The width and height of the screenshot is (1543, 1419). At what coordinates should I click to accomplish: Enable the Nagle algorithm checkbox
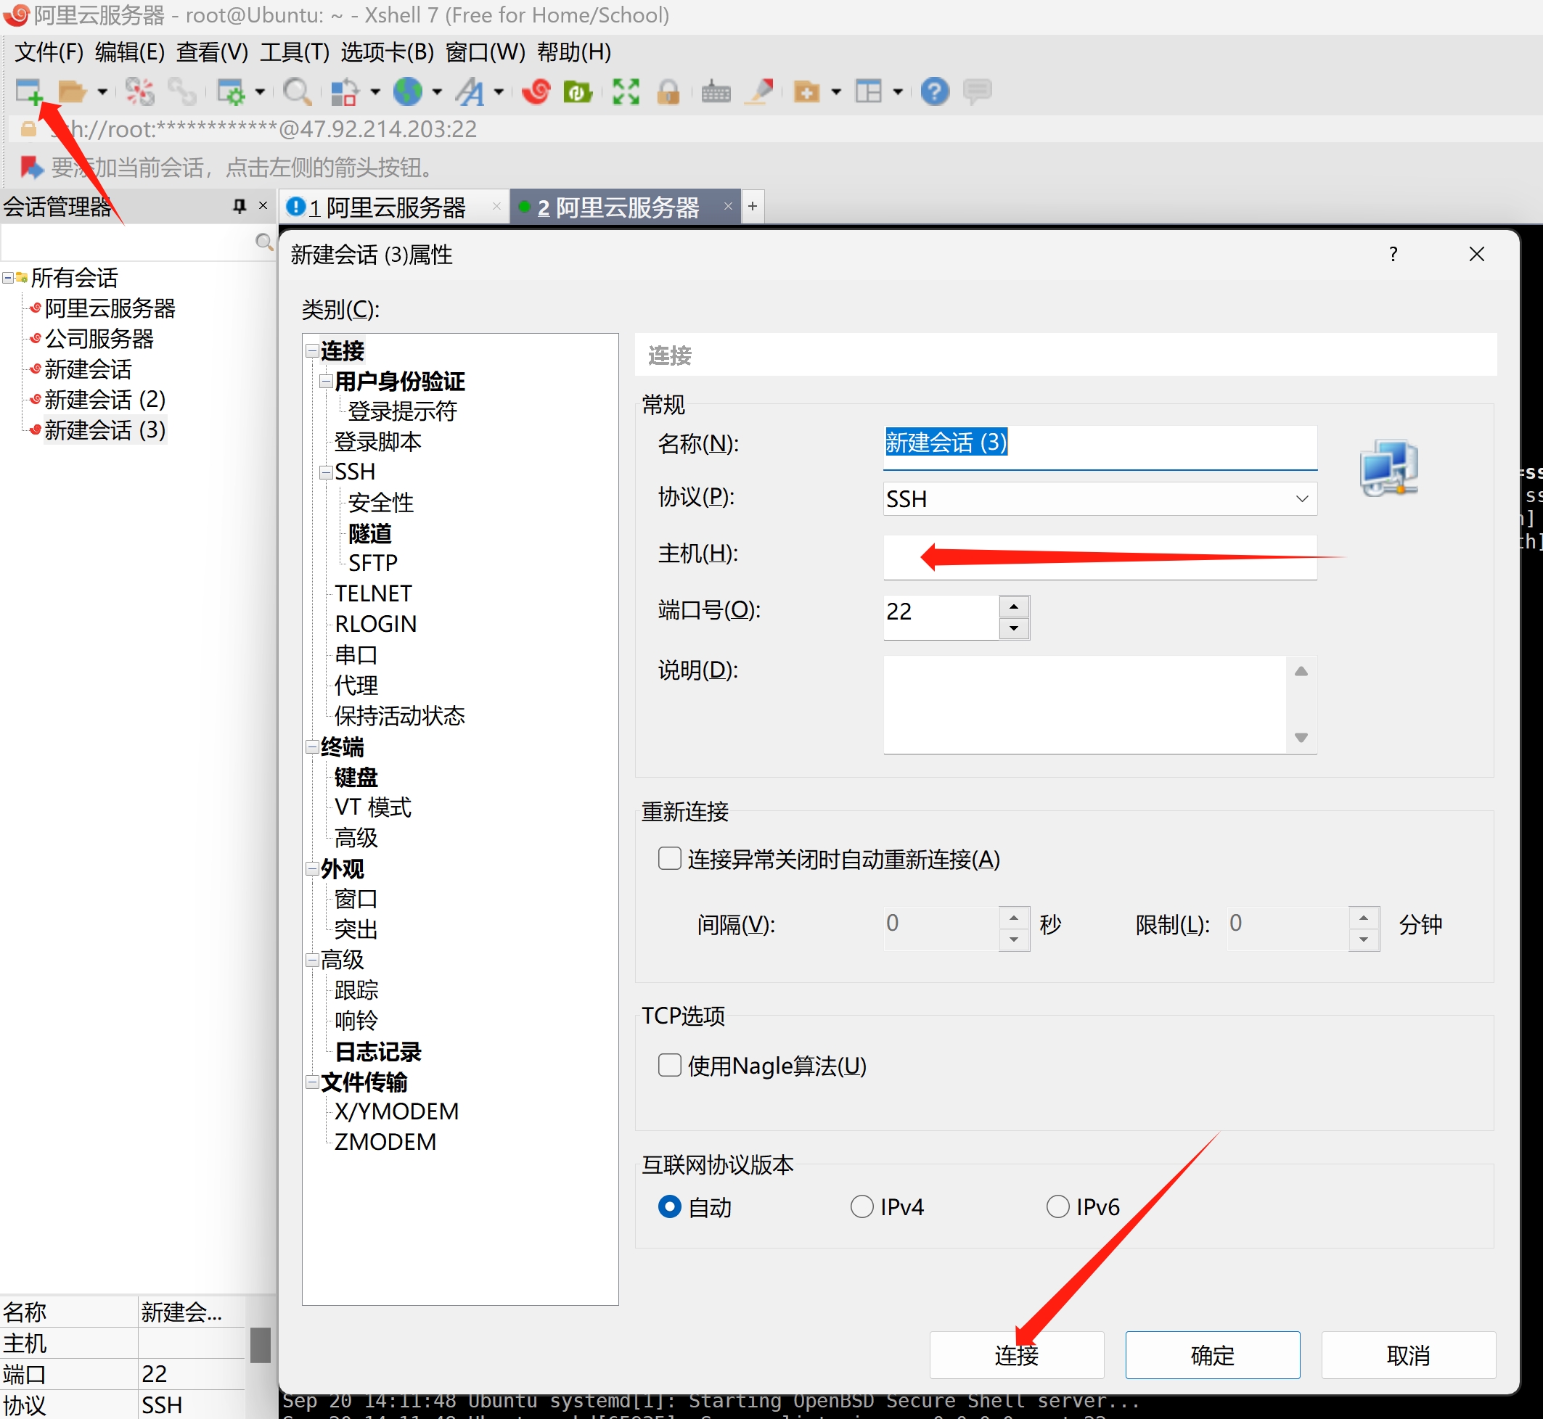click(x=669, y=1064)
